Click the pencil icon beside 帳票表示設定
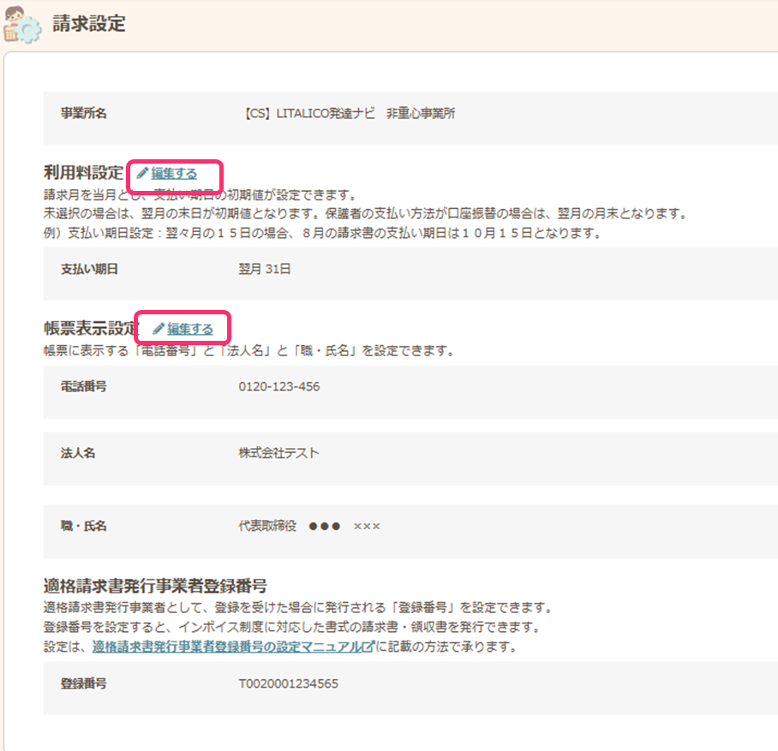Viewport: 778px width, 751px height. (159, 329)
